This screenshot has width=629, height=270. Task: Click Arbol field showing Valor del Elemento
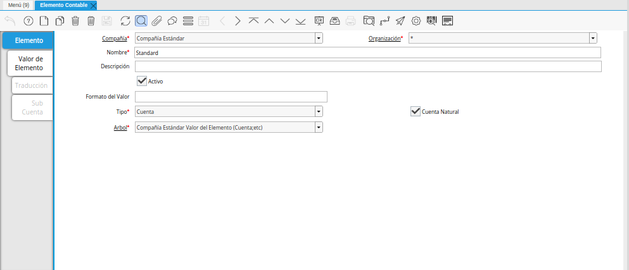(x=225, y=127)
